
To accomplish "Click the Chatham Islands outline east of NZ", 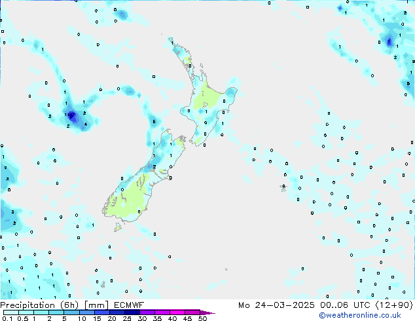I will tap(283, 187).
